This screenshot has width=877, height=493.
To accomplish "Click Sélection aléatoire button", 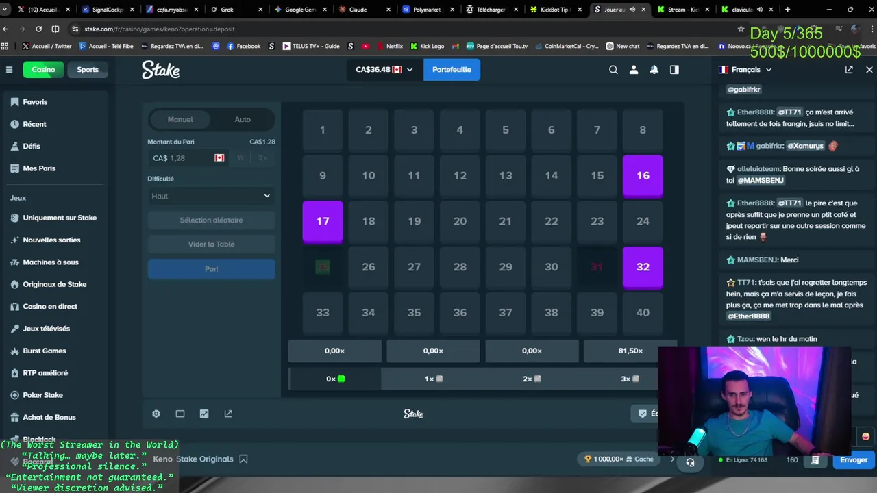I will (211, 220).
